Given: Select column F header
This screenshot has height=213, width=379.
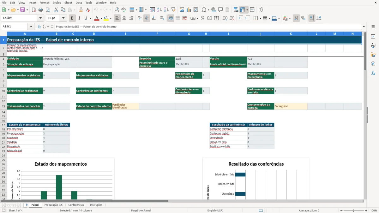Looking at the screenshot, I should click(x=157, y=33).
